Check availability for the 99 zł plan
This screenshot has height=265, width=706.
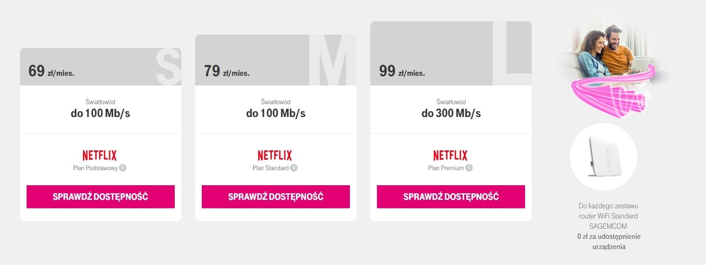(451, 197)
